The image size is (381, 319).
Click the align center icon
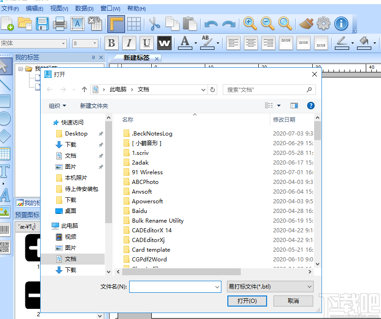click(x=251, y=43)
